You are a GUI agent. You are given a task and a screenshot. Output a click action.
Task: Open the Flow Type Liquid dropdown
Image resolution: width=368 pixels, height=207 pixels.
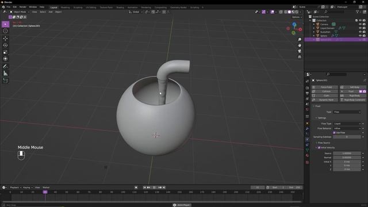point(347,124)
